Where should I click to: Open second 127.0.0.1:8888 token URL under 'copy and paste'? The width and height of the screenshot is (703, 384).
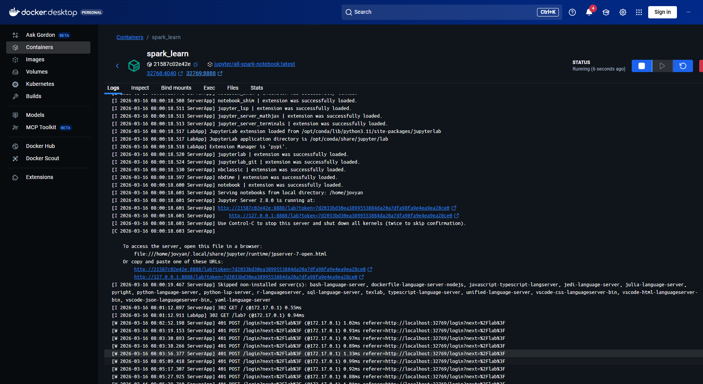[x=246, y=277]
